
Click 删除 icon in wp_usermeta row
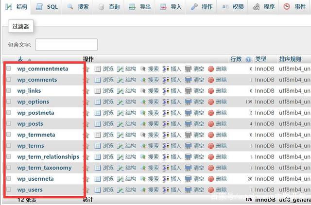tap(211, 179)
